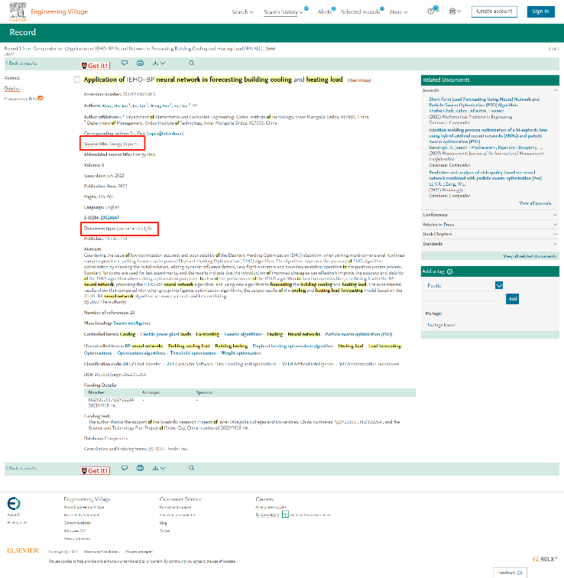Viewport: 564px width, 578px height.
Task: Open the institution building icon menu
Action: [455, 11]
